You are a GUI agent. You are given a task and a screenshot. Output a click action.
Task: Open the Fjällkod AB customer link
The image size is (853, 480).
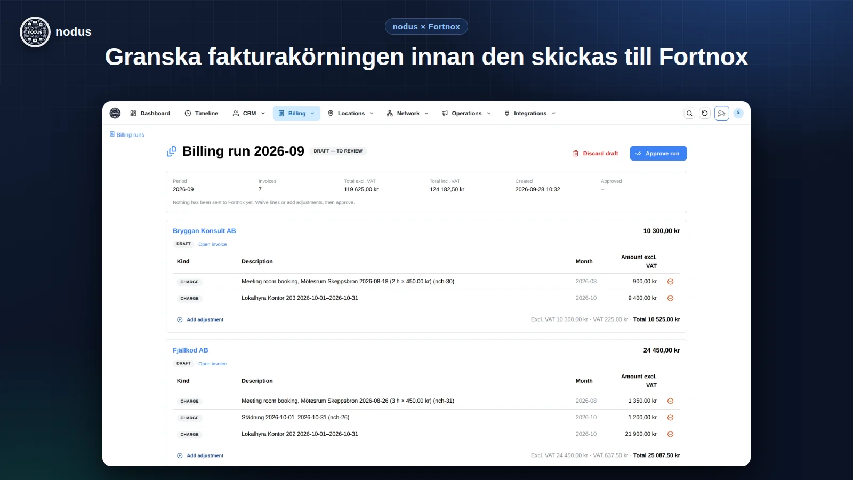click(x=190, y=350)
